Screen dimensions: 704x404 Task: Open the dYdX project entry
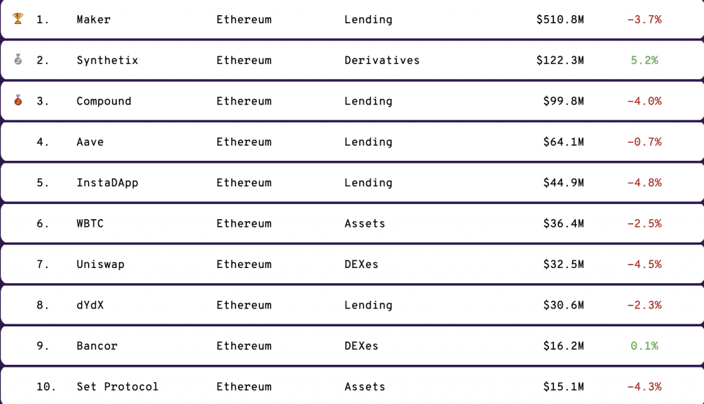[90, 305]
